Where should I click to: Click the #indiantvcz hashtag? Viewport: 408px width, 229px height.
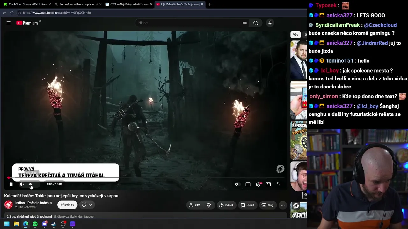61,217
